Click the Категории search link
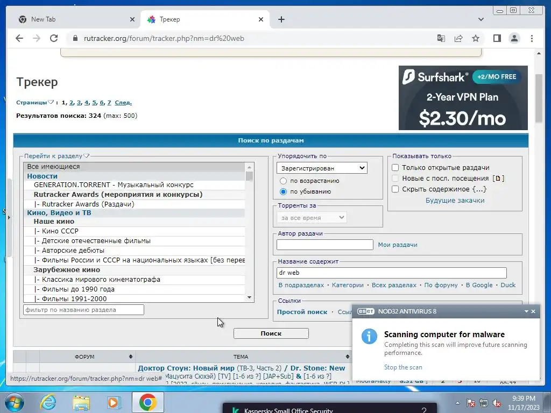 (x=348, y=285)
